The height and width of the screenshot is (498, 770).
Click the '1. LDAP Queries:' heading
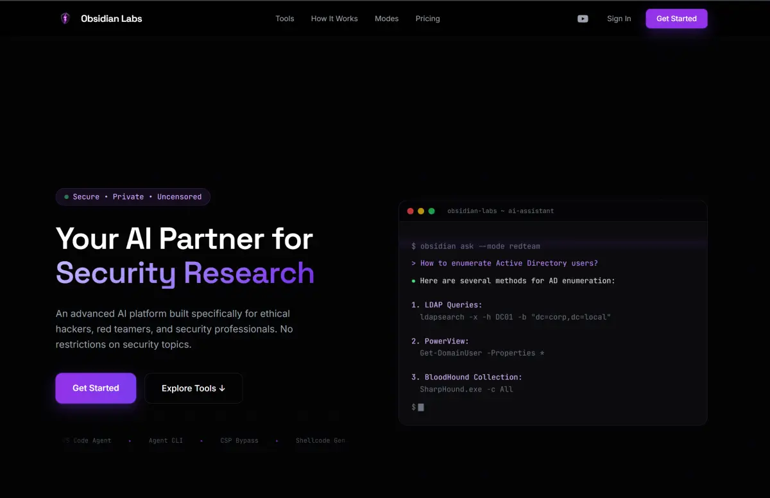pyautogui.click(x=447, y=305)
